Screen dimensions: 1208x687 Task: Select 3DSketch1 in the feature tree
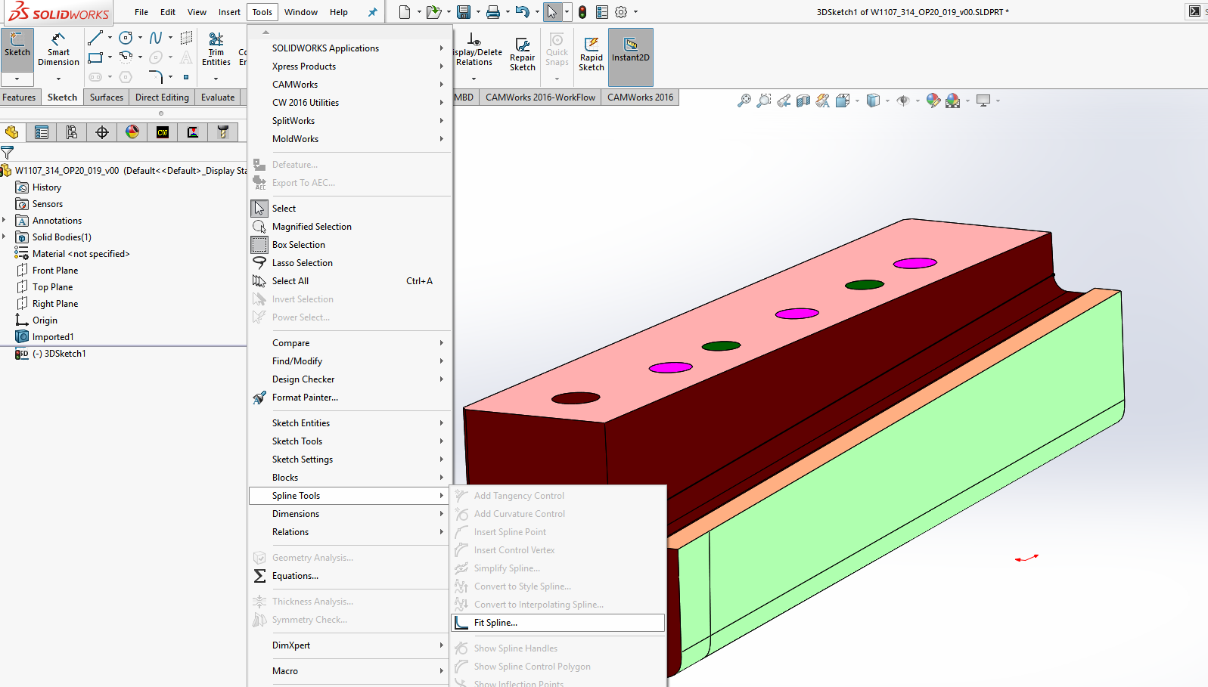pyautogui.click(x=65, y=354)
